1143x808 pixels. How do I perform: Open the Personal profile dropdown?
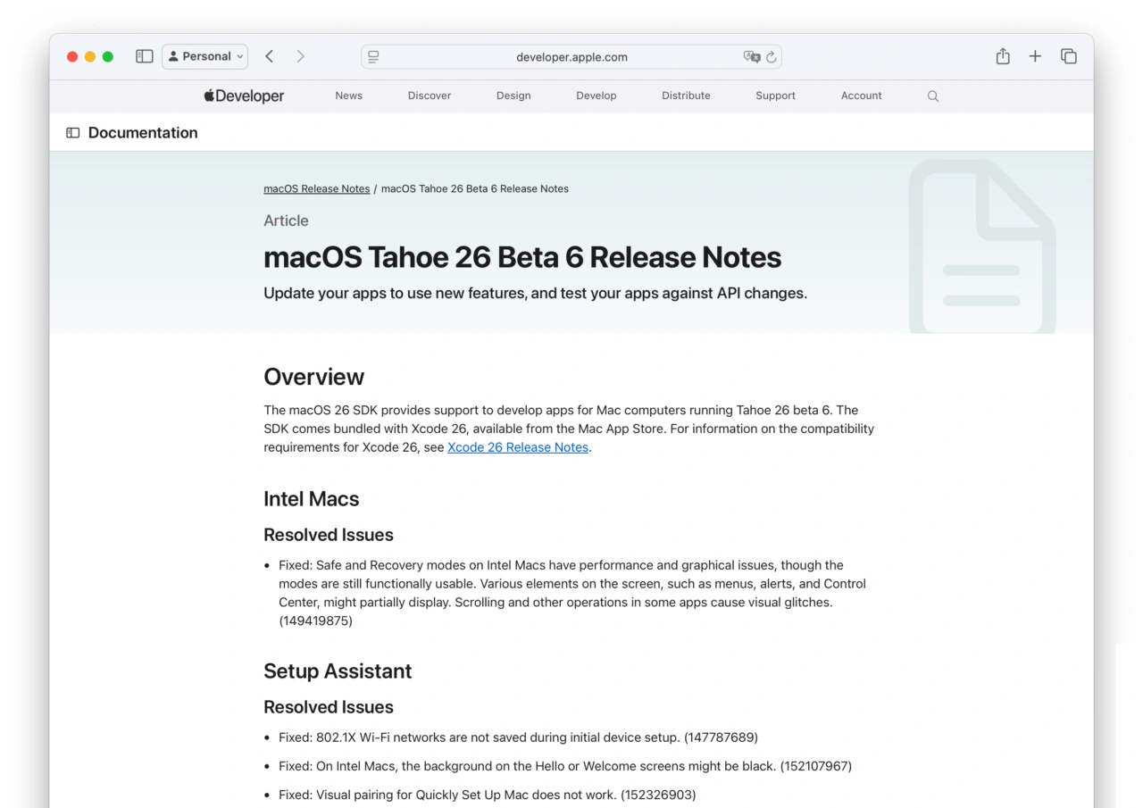204,55
